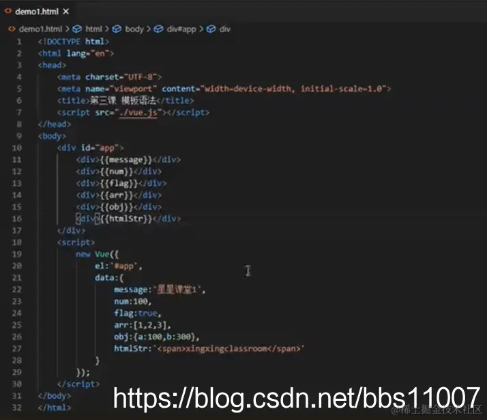Click the {{obj}} interpolation
This screenshot has height=420, width=487.
tap(117, 207)
